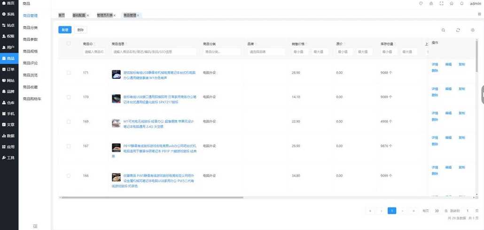The image size is (484, 230).
Task: Focus the 销售价格 最小值 input
Action: click(x=300, y=52)
